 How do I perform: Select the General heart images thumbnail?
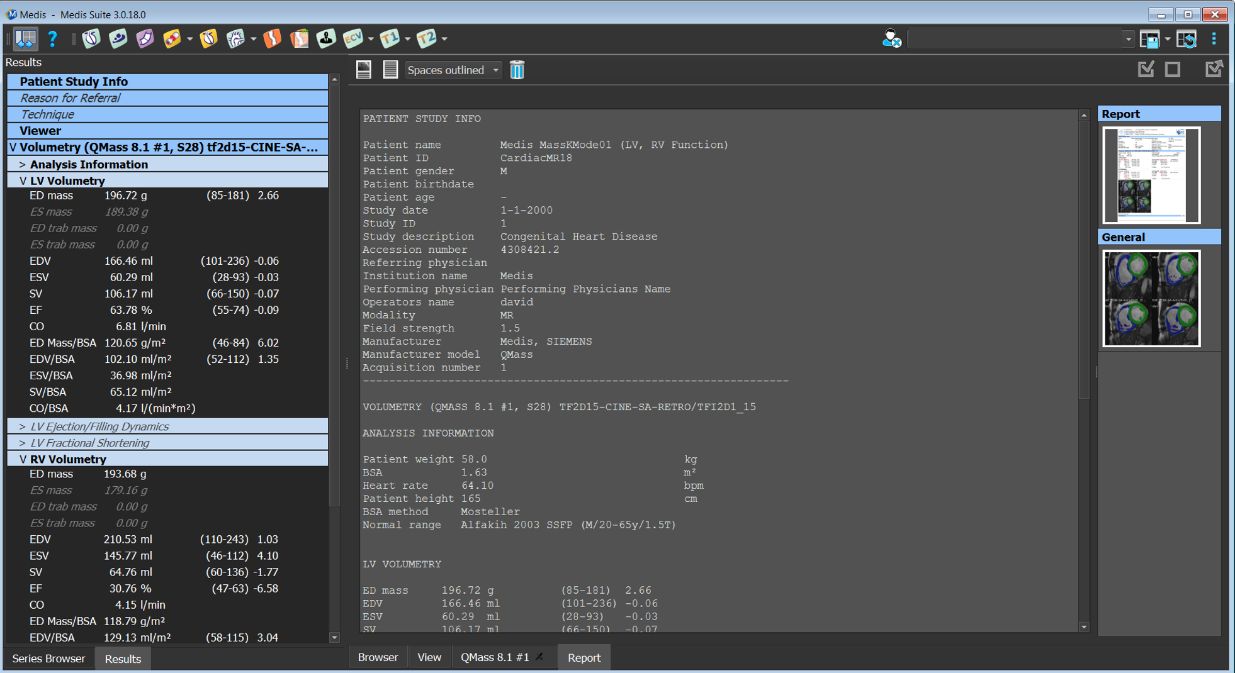[x=1151, y=298]
